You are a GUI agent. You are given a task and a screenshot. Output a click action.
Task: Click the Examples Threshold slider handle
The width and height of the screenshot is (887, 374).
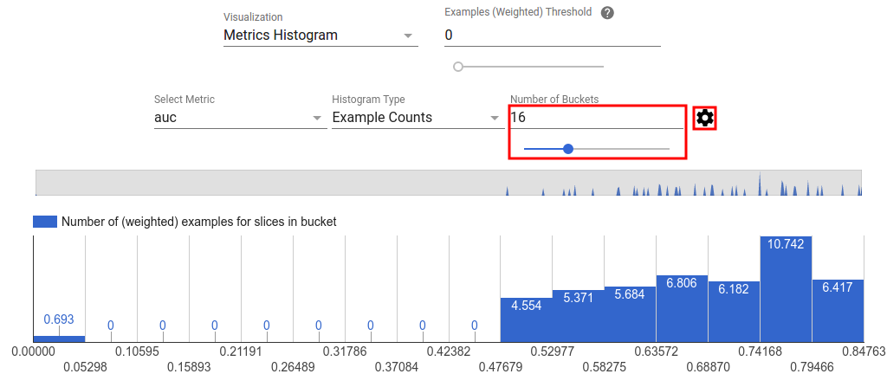458,67
